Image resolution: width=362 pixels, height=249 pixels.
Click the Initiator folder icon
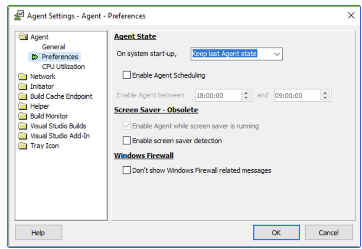[23, 87]
